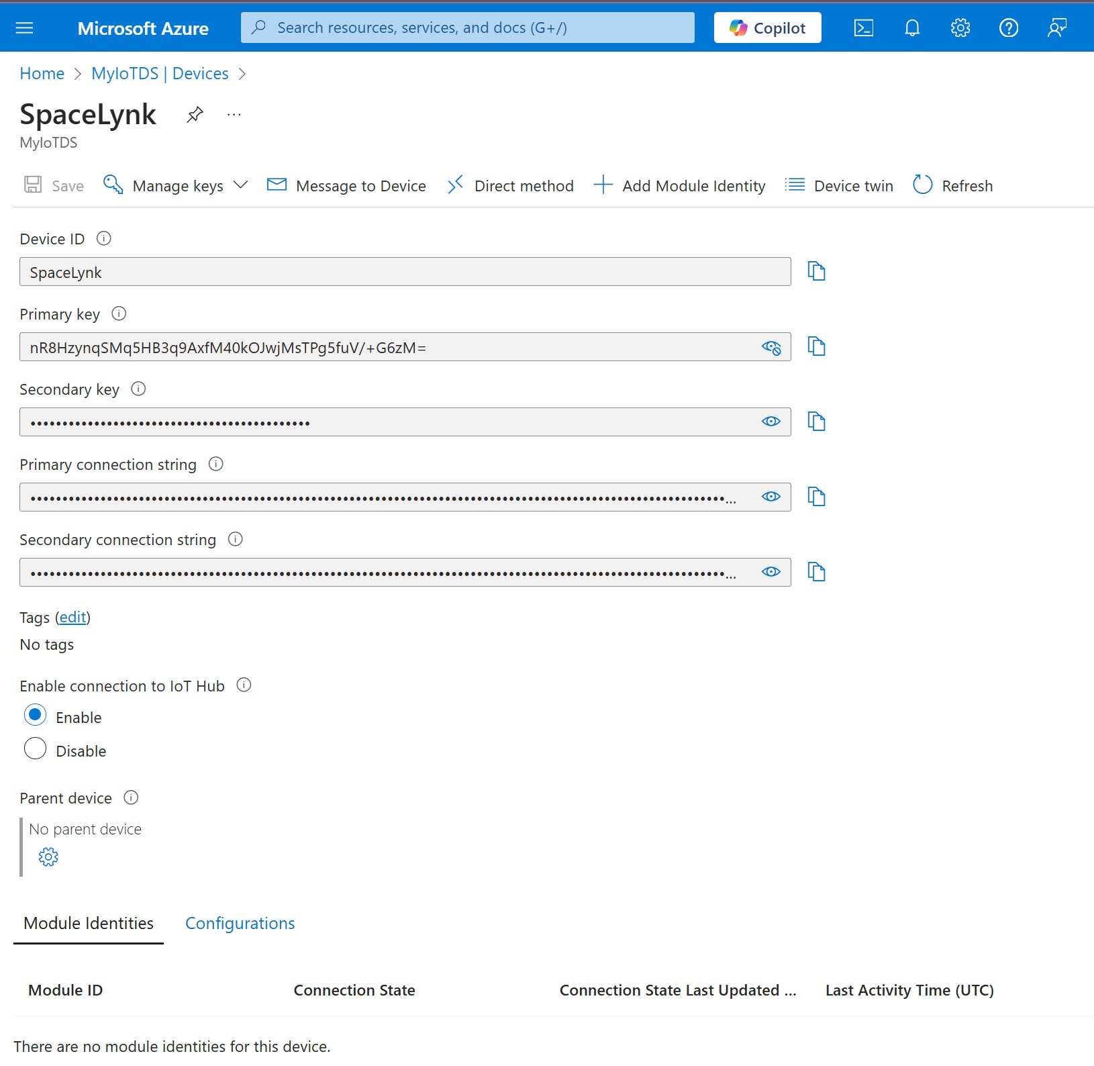This screenshot has height=1066, width=1094.
Task: Copy the Secondary connection string
Action: [x=816, y=572]
